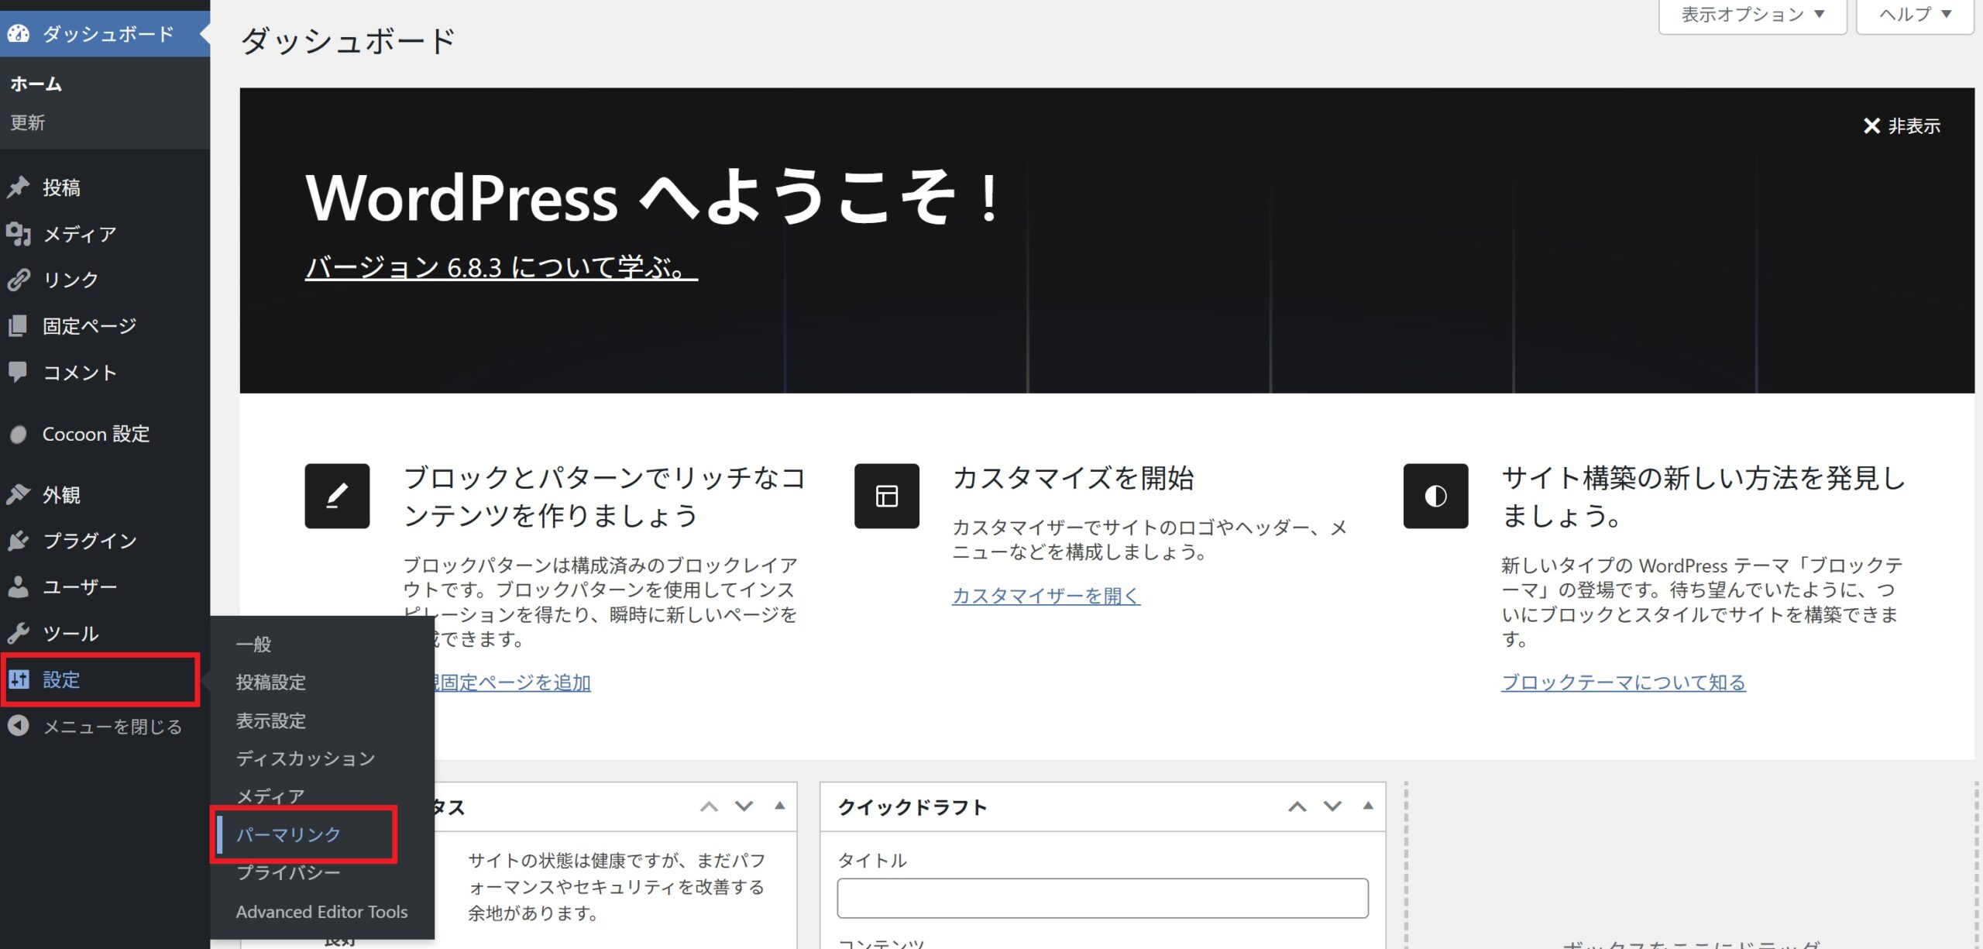Open the カスタマイザーを開く link
The width and height of the screenshot is (1983, 949).
coord(1046,595)
